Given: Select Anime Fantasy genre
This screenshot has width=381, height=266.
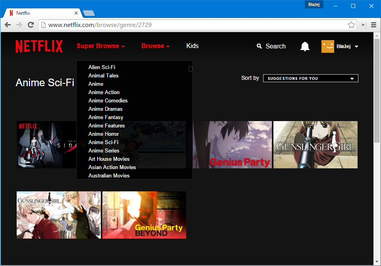Looking at the screenshot, I should pos(106,117).
